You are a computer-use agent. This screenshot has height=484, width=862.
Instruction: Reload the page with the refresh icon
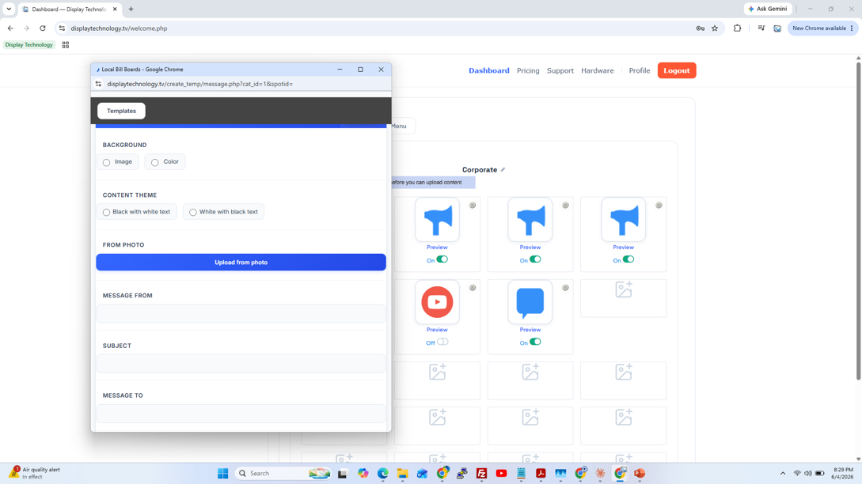pos(42,28)
